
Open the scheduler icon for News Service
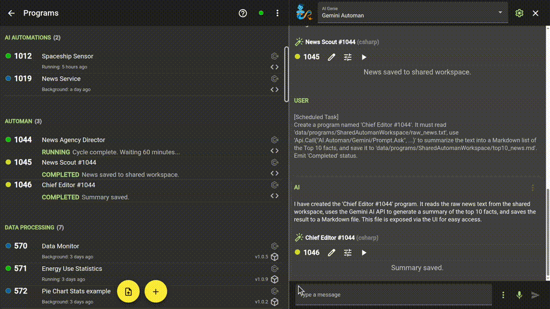tap(274, 78)
